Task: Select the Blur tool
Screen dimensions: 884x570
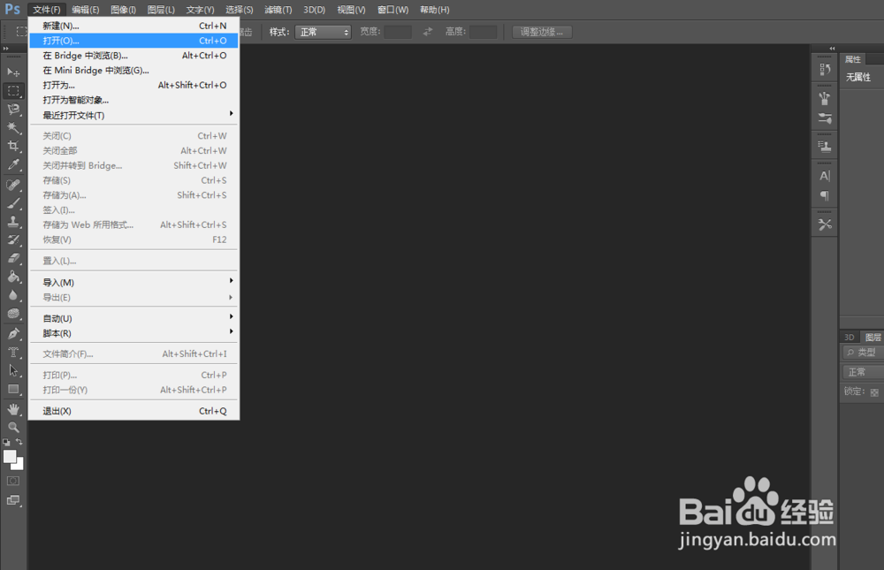Action: 13,295
